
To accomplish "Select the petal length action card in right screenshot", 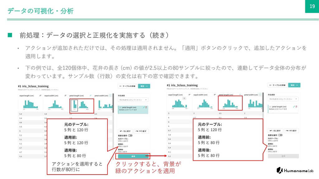I will 283,108.
